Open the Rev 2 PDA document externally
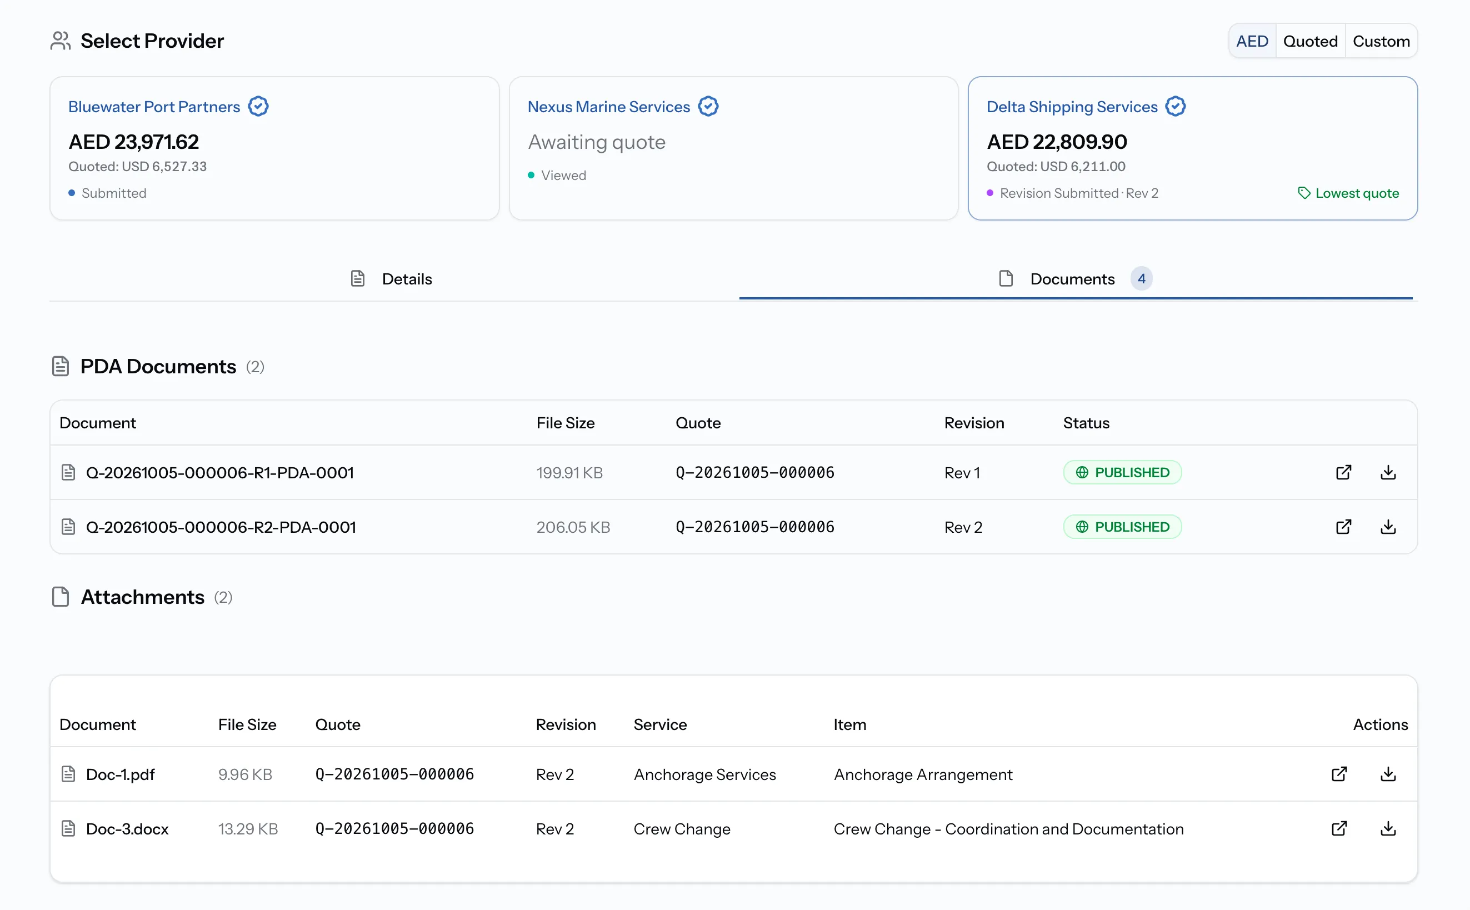Viewport: 1470px width, 910px height. tap(1344, 527)
